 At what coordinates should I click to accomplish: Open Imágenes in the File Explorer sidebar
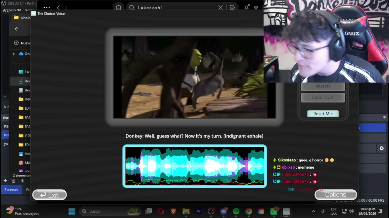point(25,154)
